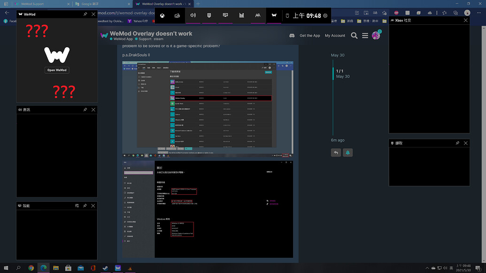Launch Steam from the taskbar

pos(105,268)
